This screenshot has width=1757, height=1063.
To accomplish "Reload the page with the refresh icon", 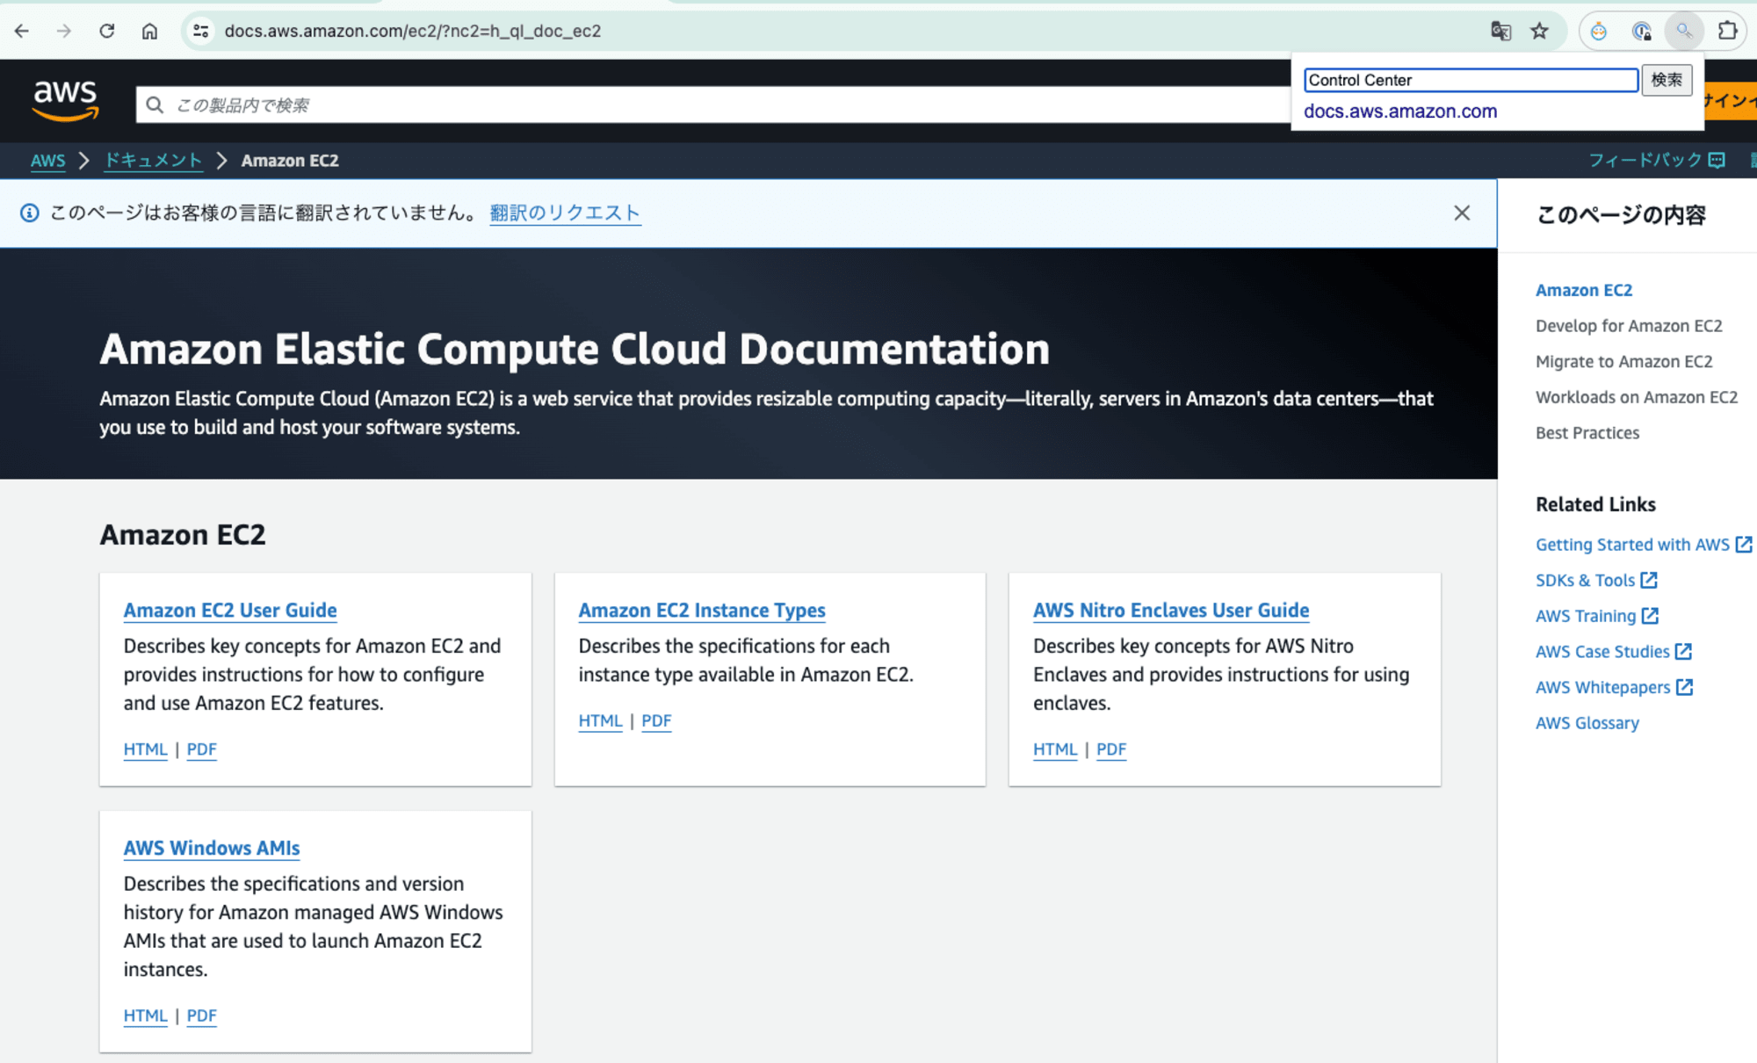I will pos(107,31).
